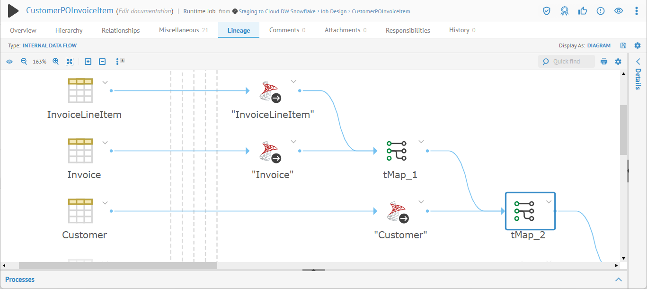
Task: Zoom out of the lineage diagram
Action: coord(24,62)
